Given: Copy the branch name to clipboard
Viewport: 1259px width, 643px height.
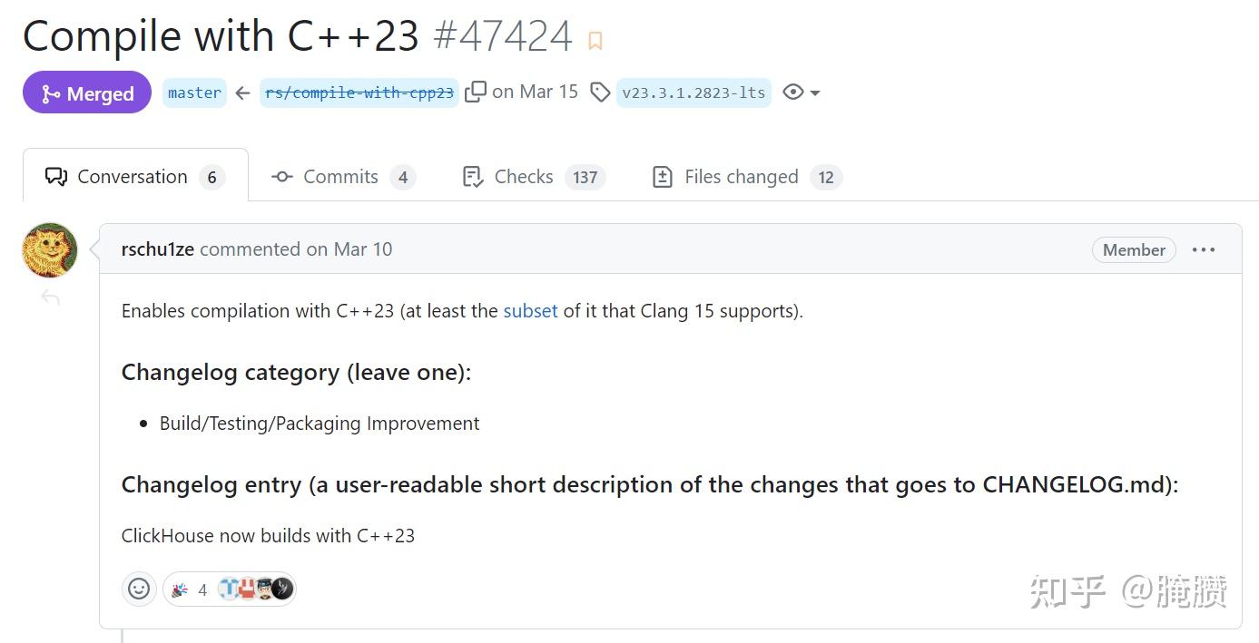Looking at the screenshot, I should 476,91.
